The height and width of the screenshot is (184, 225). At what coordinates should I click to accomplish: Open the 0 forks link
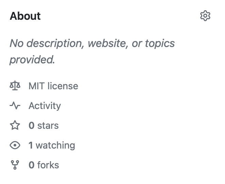(44, 165)
